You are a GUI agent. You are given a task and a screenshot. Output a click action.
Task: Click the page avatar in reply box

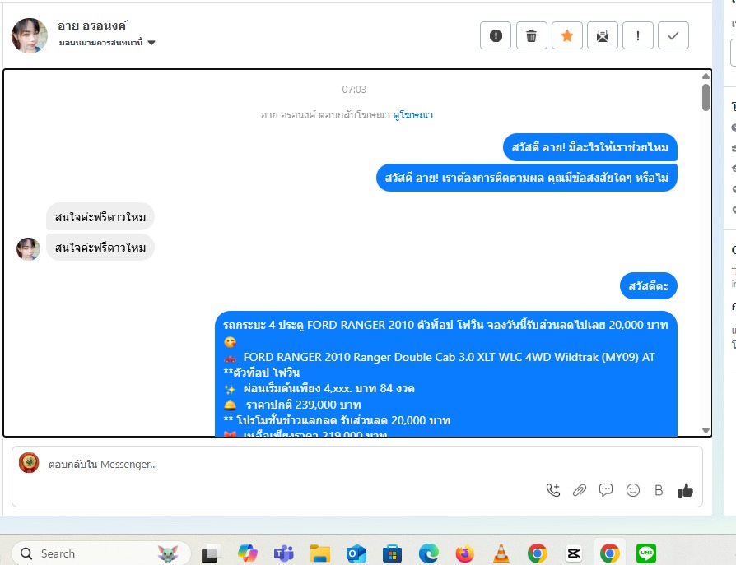pos(29,463)
